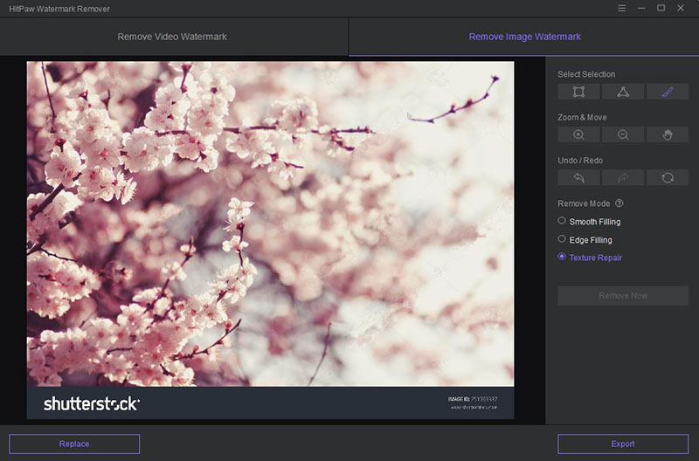Click the Replace button
Viewport: 699px width, 461px height.
click(74, 444)
